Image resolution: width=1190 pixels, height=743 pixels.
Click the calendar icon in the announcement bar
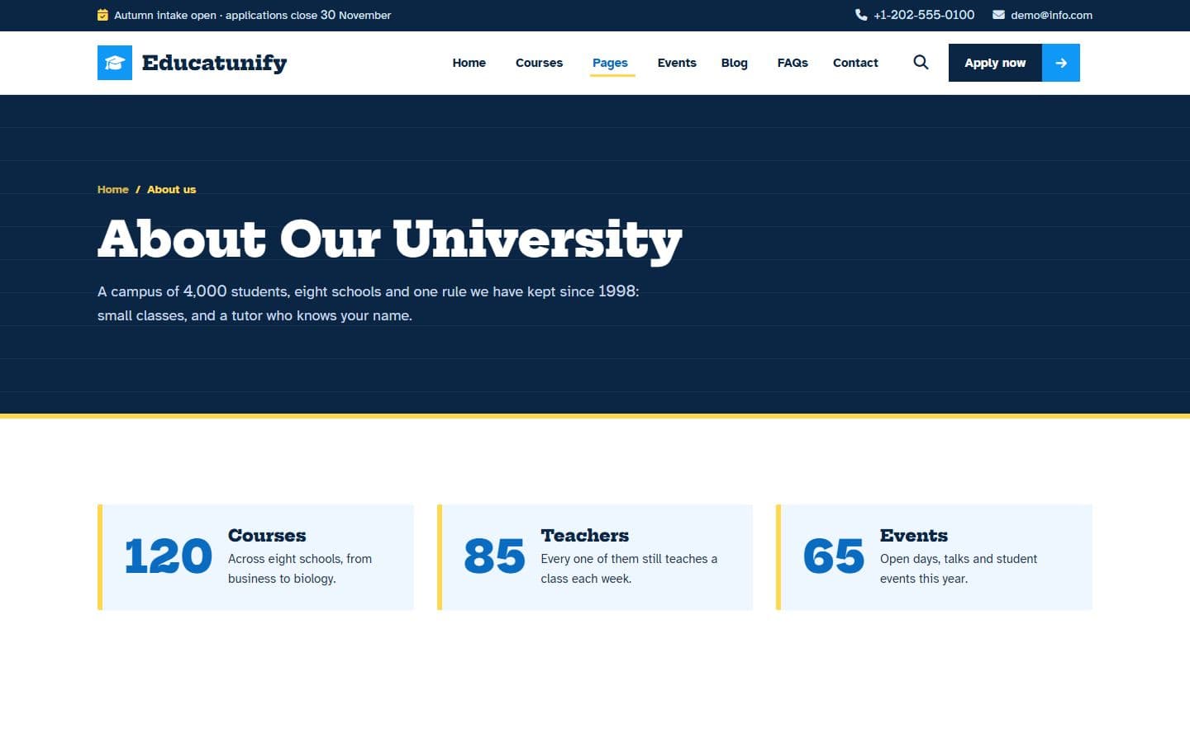coord(102,15)
